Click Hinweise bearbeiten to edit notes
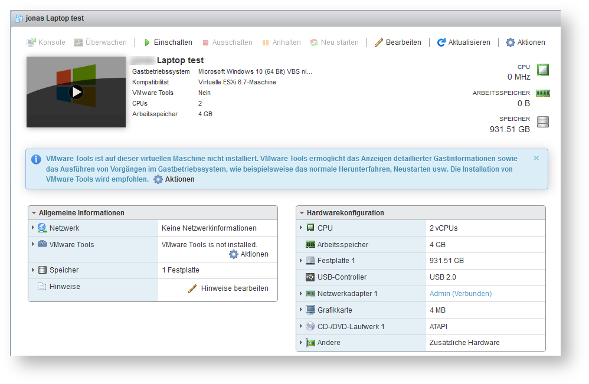The width and height of the screenshot is (589, 384). pos(234,288)
